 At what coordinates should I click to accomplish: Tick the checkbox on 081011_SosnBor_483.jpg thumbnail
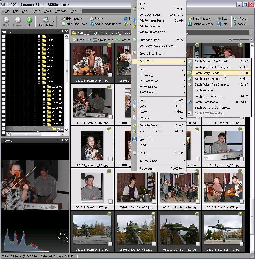coord(241,244)
